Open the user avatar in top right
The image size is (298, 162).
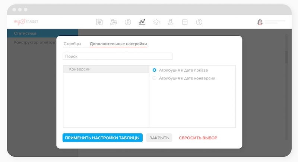point(260,22)
